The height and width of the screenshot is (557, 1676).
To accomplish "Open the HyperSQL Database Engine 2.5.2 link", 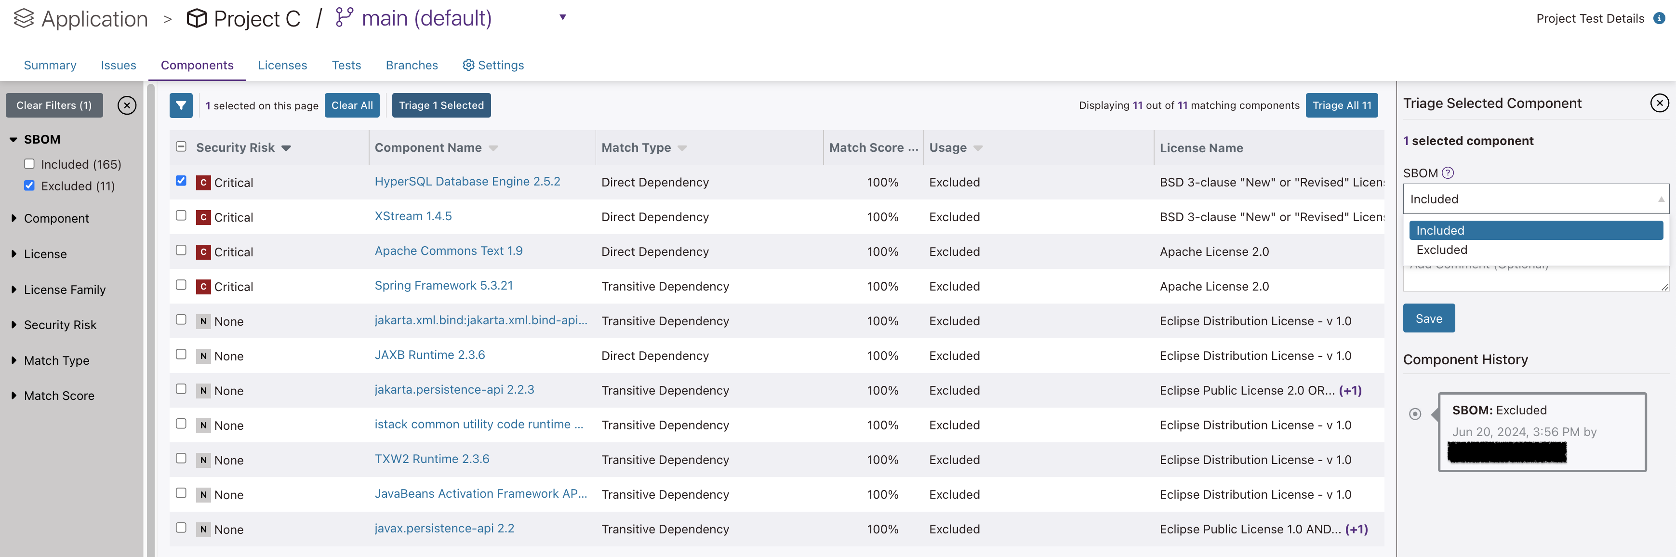I will point(467,182).
